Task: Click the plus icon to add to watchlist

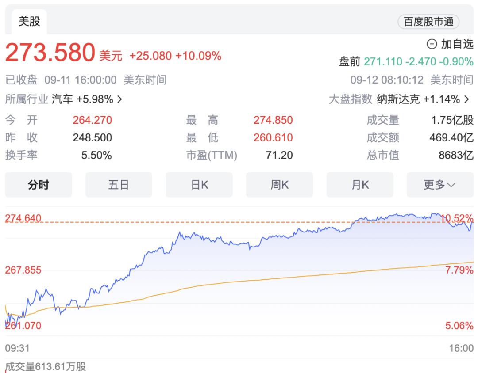Action: coord(431,44)
